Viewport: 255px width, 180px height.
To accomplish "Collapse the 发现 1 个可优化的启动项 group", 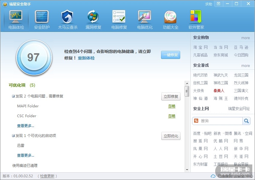I will pos(13,136).
